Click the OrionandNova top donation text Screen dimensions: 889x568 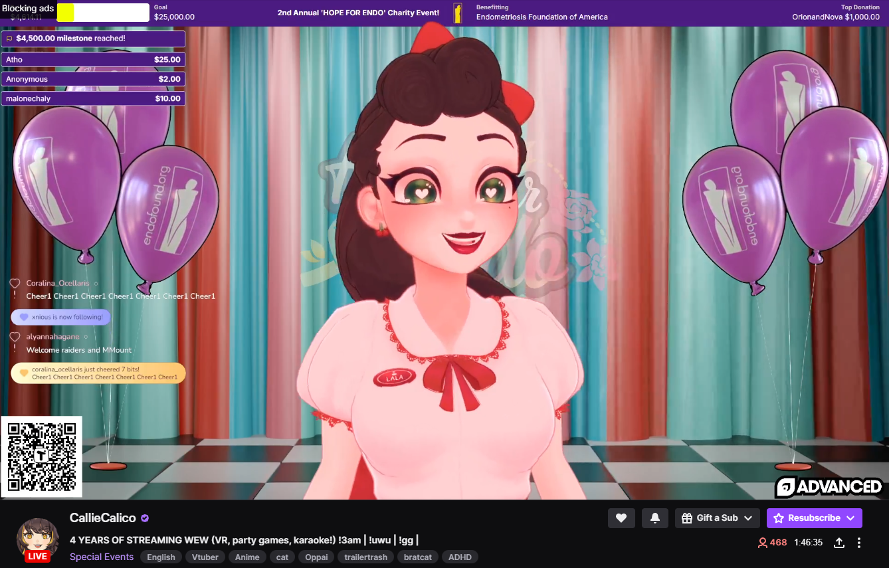coord(836,17)
